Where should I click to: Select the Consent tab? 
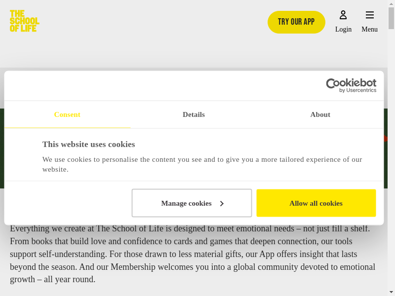[x=67, y=114]
